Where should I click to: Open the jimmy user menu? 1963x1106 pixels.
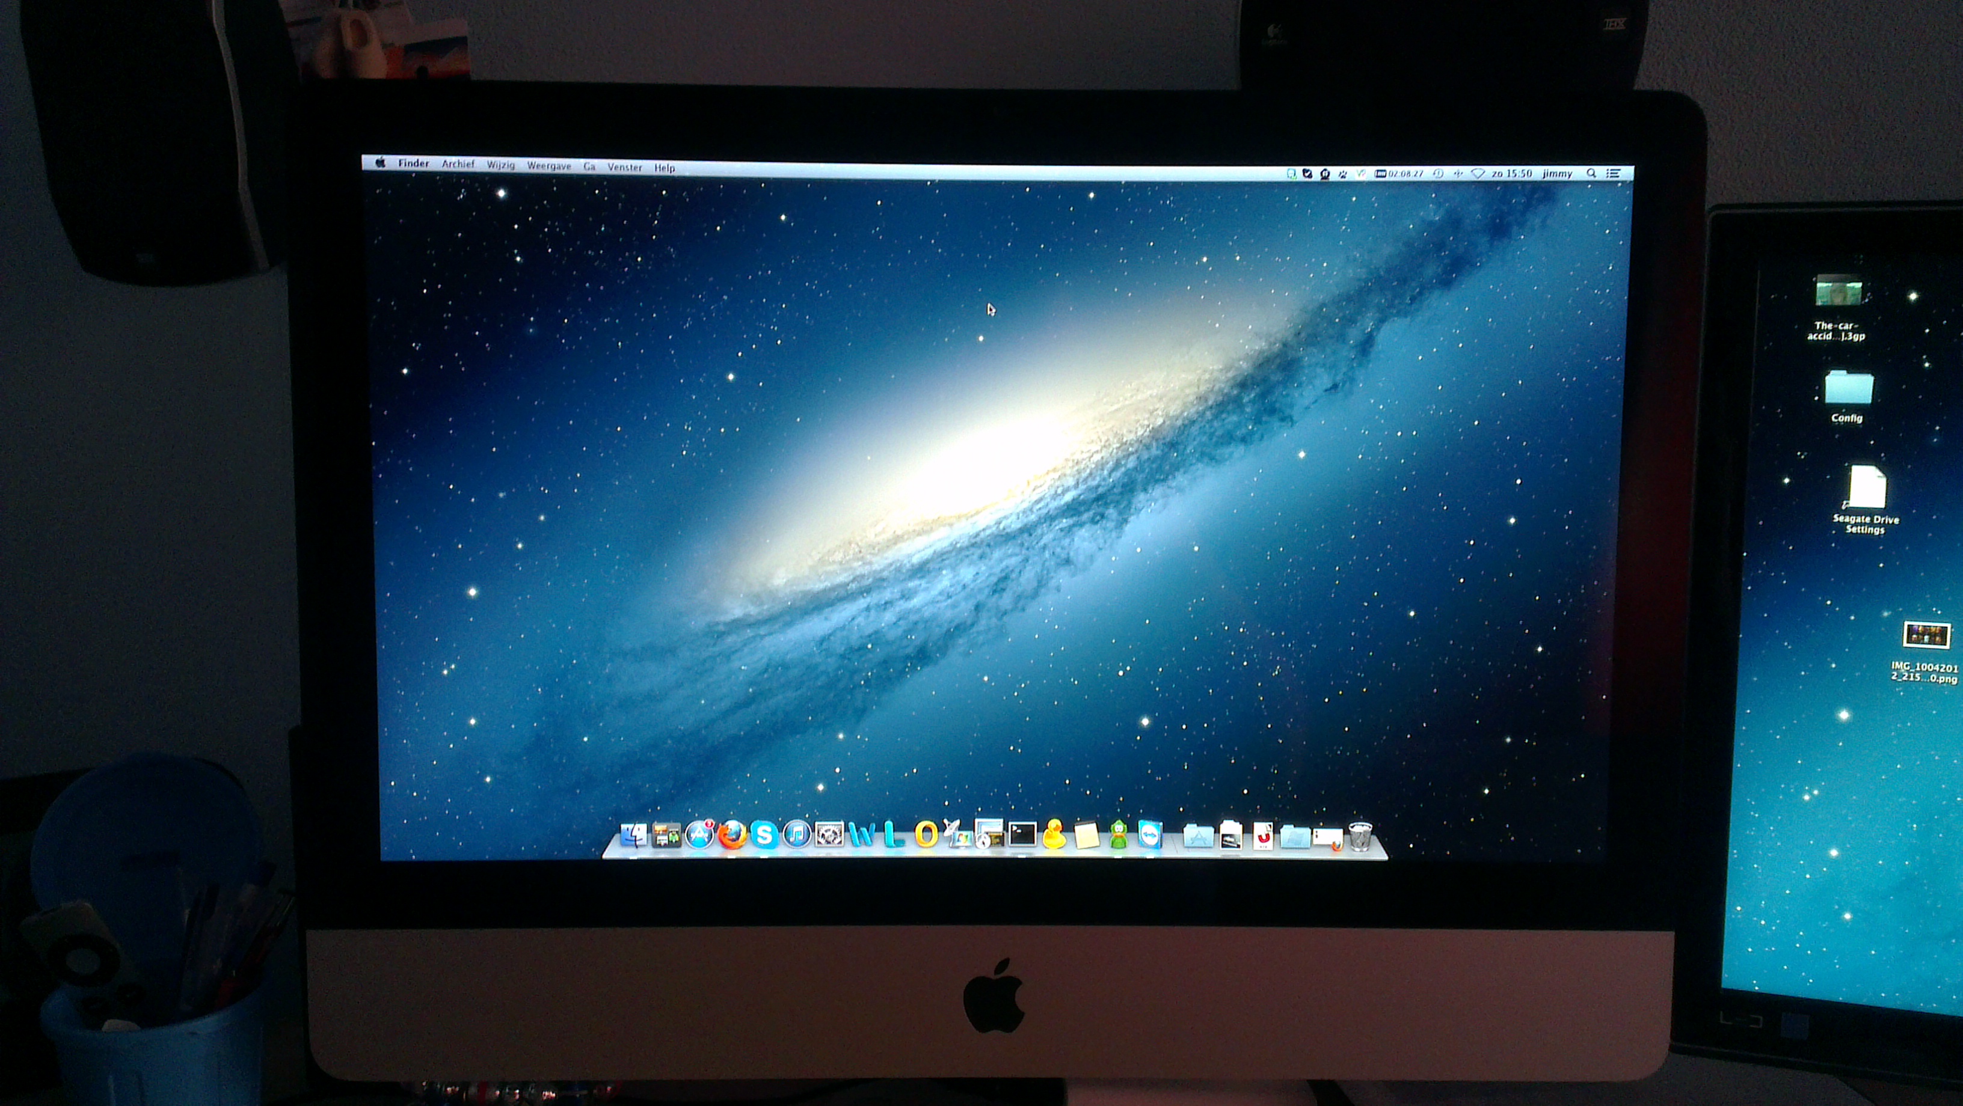click(x=1558, y=174)
